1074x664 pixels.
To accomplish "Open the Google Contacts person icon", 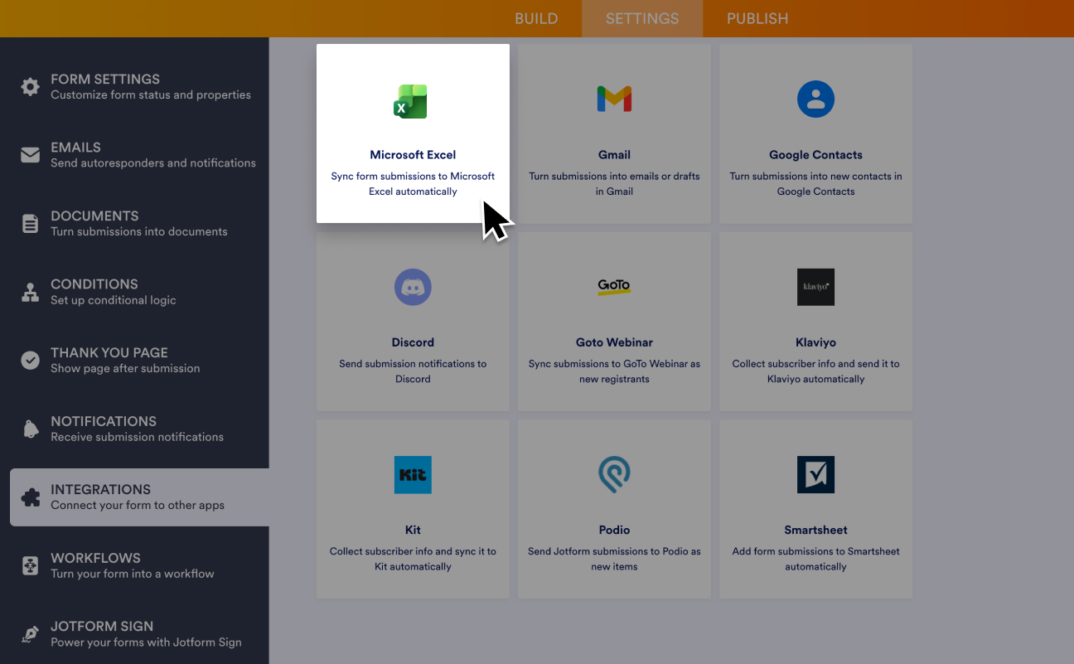I will (815, 99).
